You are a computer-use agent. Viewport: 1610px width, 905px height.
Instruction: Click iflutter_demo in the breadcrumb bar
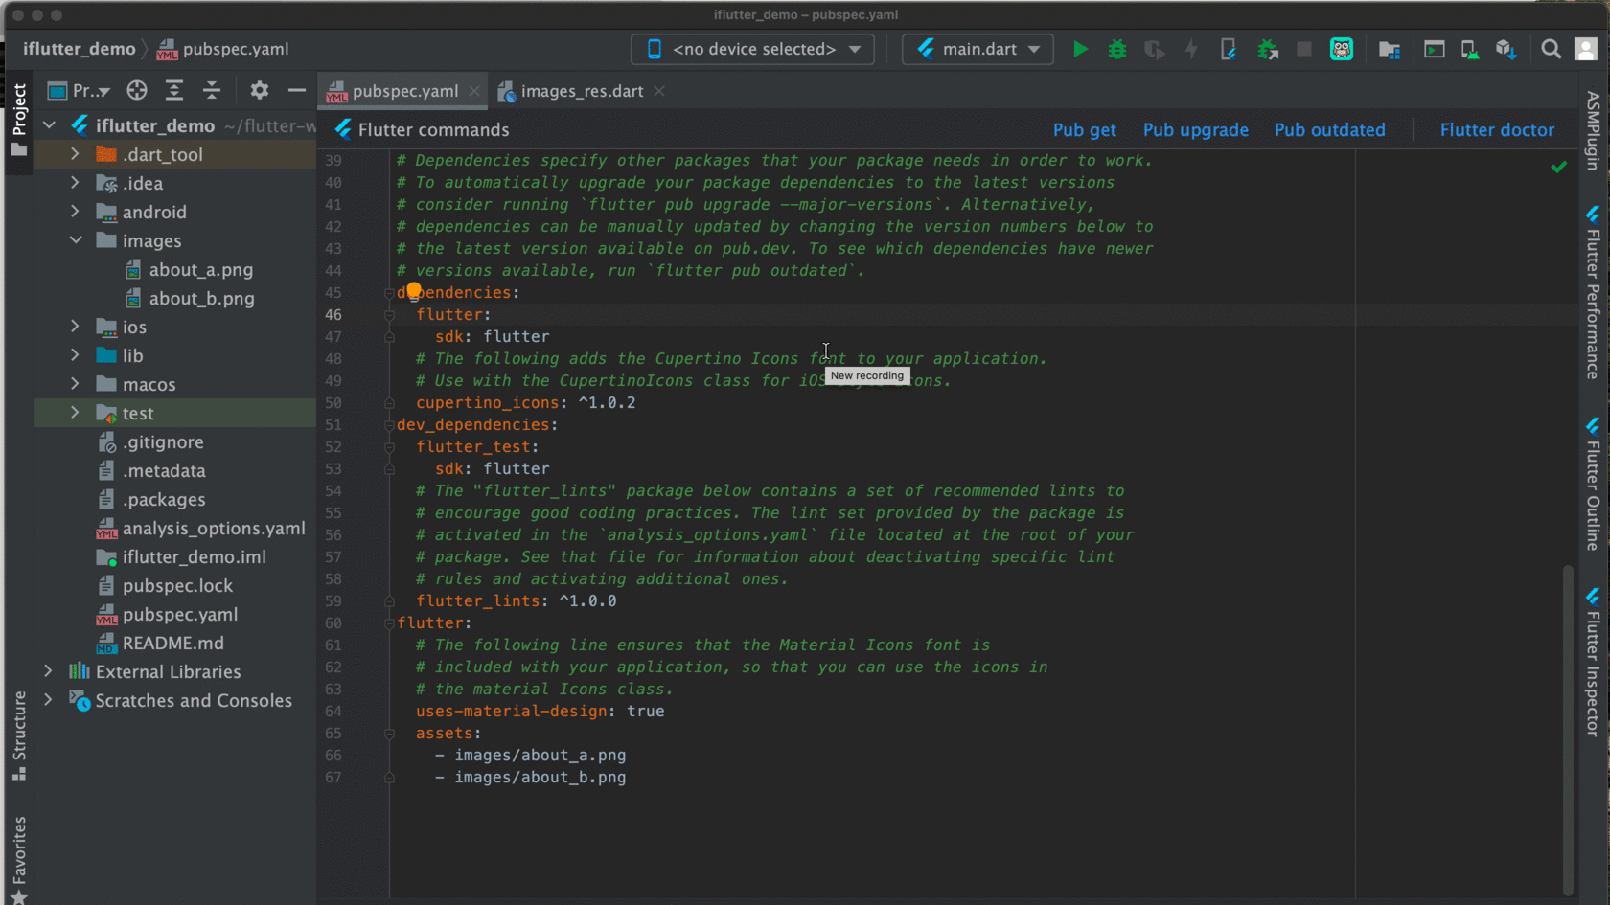coord(80,49)
